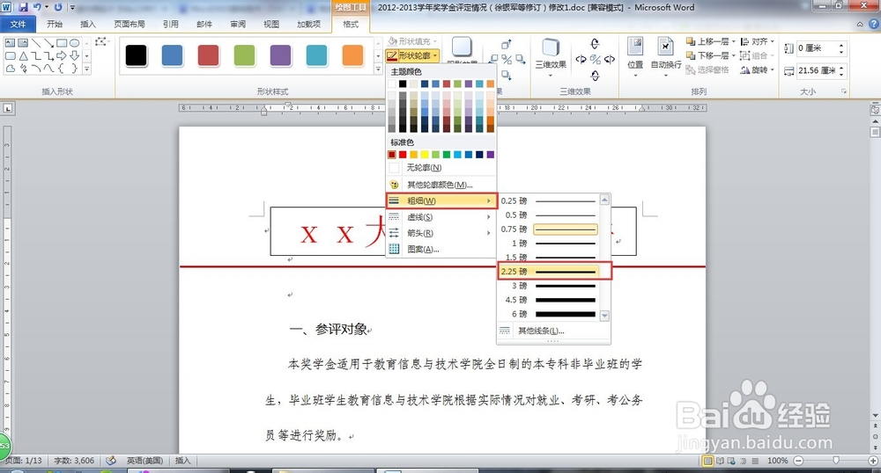Open the Send Backward (下移一层) dropdown arrow
Viewport: 881px width, 473px height.
(x=733, y=55)
